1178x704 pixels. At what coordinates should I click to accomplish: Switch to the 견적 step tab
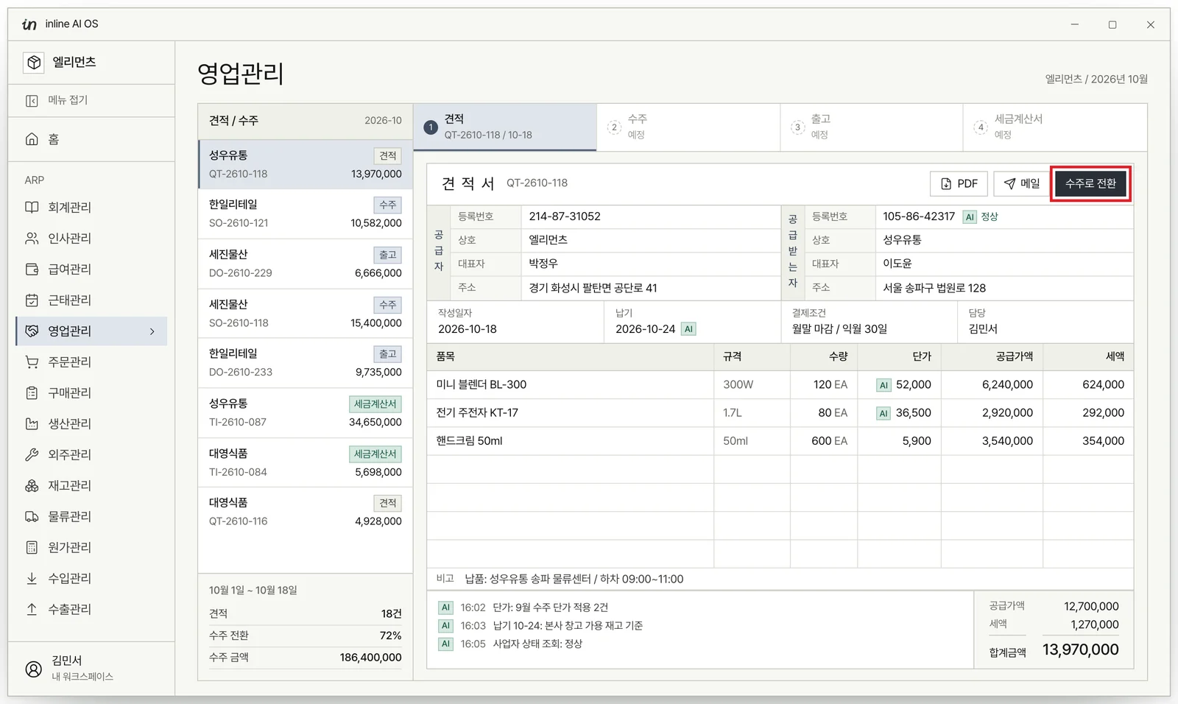tap(505, 127)
